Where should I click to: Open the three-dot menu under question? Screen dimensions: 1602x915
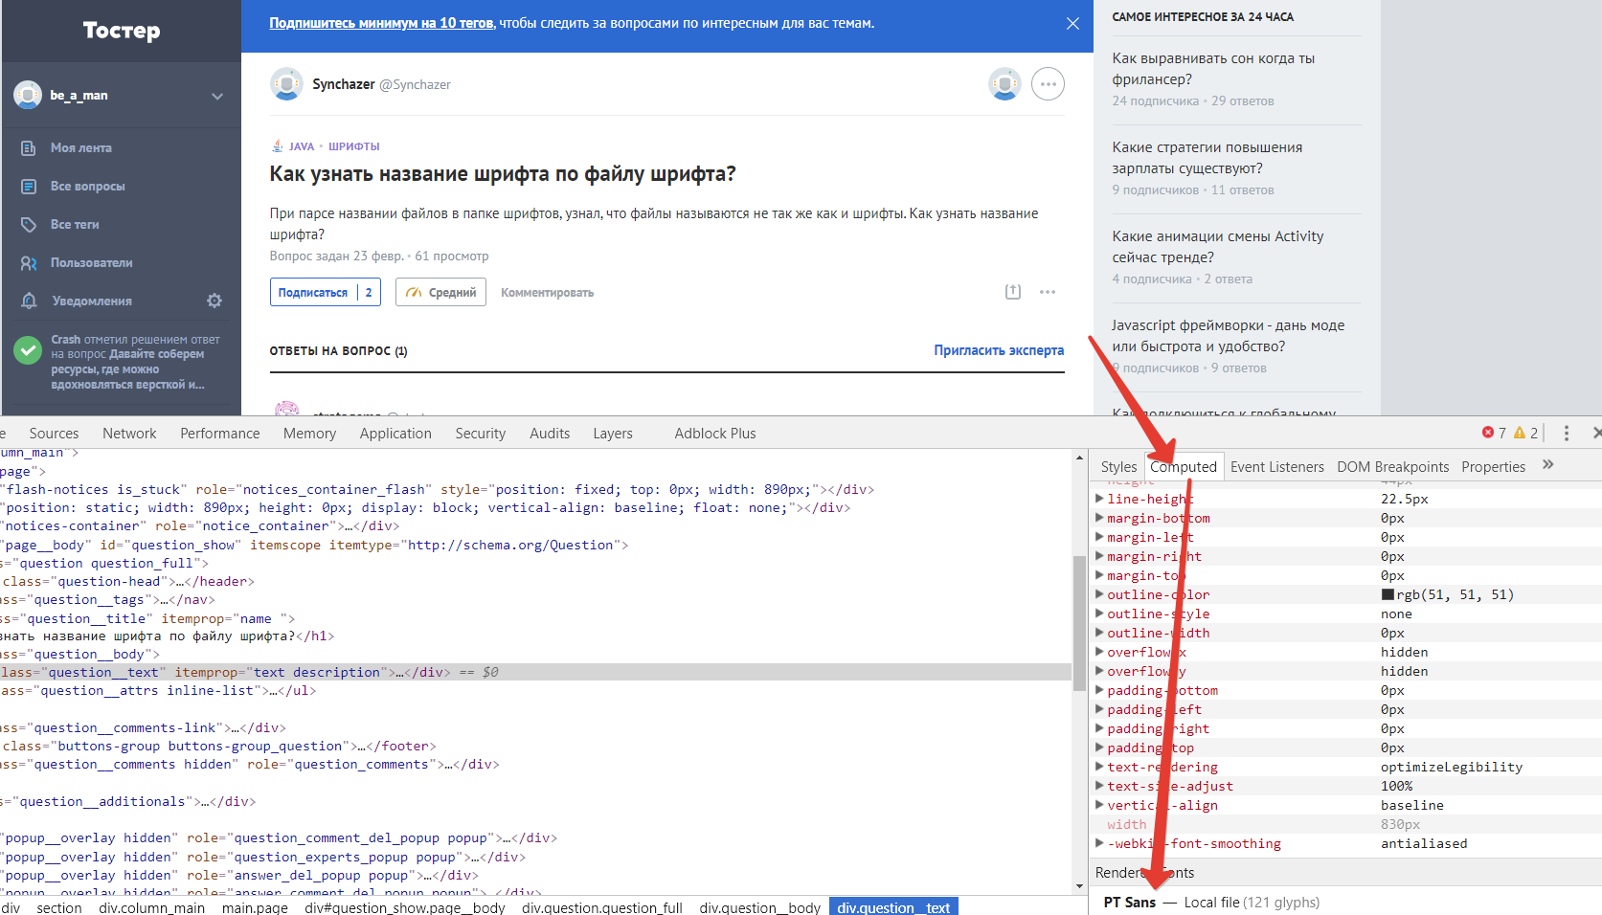(1048, 292)
